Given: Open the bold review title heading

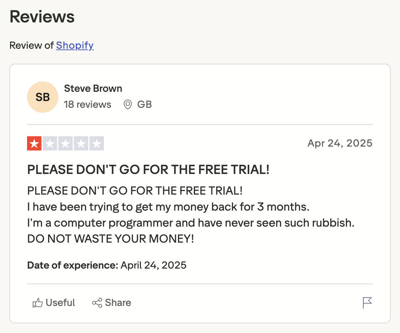Looking at the screenshot, I should 148,170.
